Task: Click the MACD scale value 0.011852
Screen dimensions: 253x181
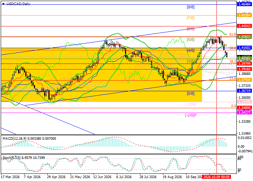Action: 245,138
